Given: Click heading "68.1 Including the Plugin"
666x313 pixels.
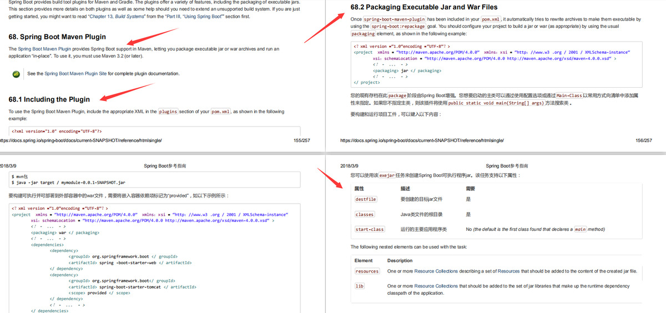Looking at the screenshot, I should coord(49,99).
